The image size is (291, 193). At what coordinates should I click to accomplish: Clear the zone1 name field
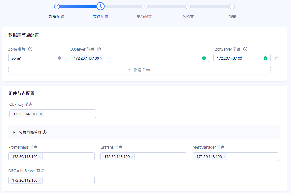pyautogui.click(x=59, y=58)
